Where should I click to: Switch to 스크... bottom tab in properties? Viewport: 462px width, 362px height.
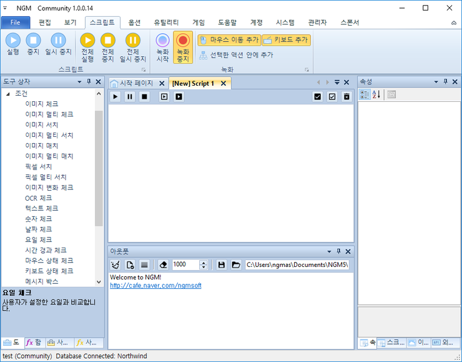tap(391, 343)
